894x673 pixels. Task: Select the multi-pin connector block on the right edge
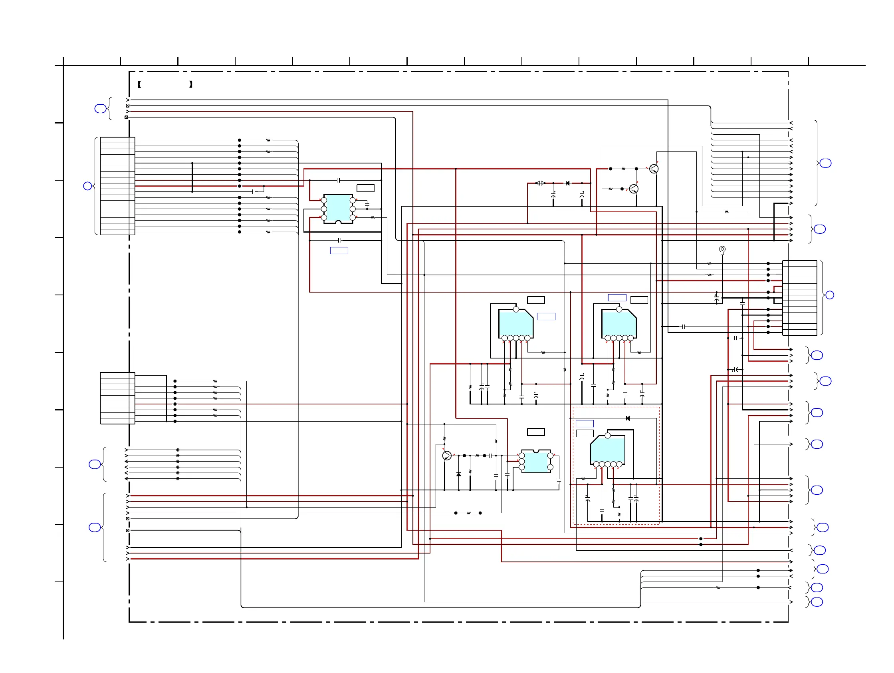[799, 298]
